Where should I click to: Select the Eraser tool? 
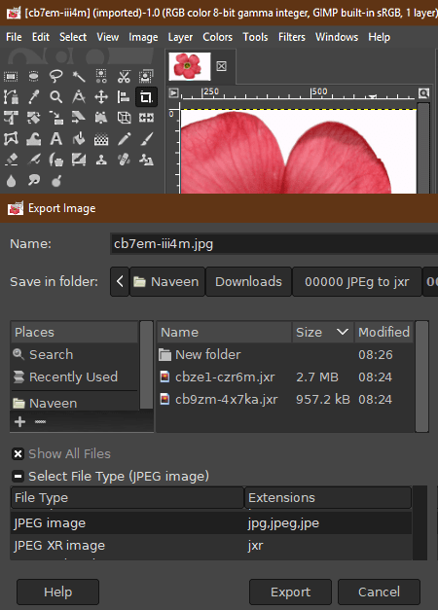click(x=11, y=160)
